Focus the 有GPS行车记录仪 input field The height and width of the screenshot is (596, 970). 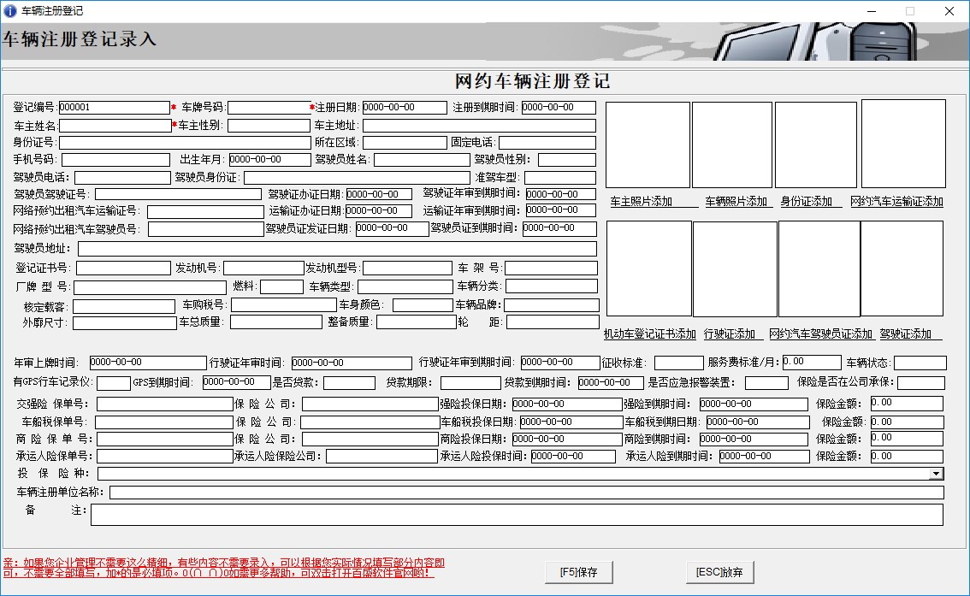click(114, 383)
